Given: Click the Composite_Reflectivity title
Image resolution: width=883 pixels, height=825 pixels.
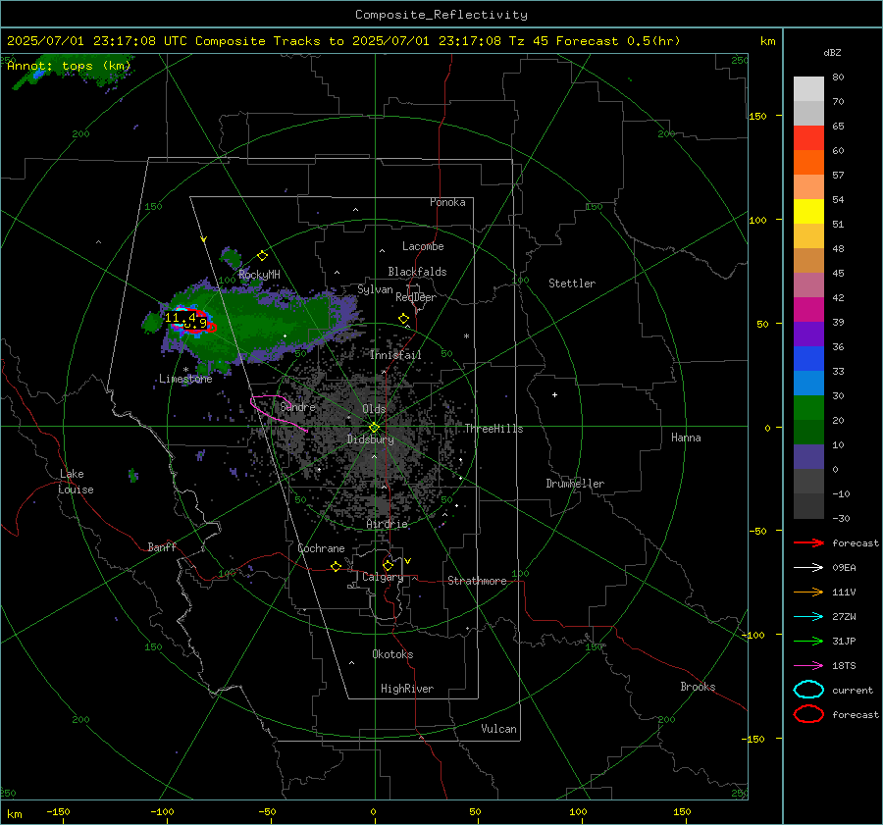Looking at the screenshot, I should 441,15.
